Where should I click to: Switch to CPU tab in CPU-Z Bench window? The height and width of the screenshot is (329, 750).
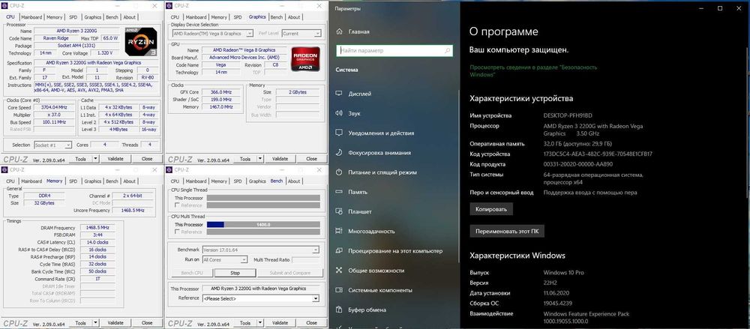coord(175,181)
